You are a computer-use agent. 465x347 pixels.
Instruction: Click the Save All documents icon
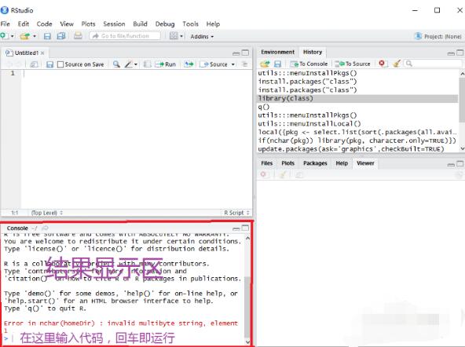click(x=61, y=36)
